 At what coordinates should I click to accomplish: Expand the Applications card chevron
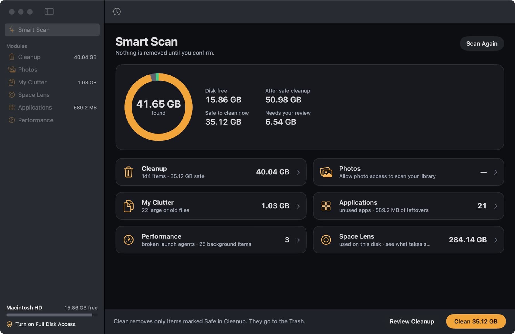pos(496,206)
